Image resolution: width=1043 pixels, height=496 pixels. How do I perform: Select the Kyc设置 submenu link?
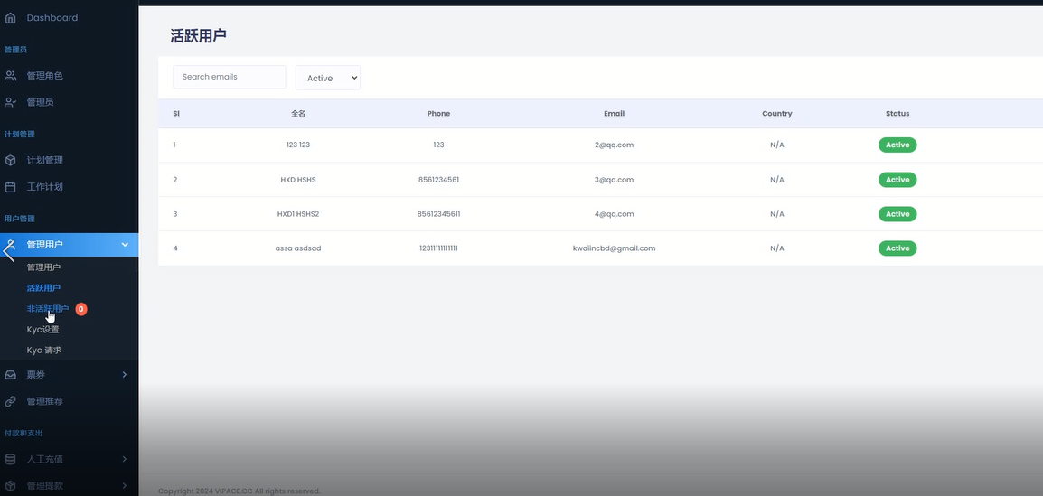tap(42, 330)
